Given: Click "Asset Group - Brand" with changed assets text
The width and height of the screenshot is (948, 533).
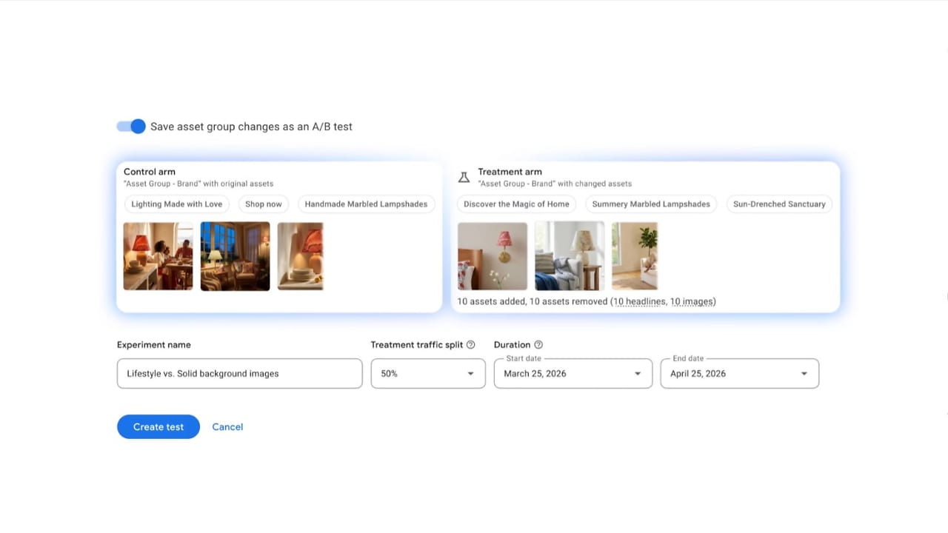Looking at the screenshot, I should (555, 184).
